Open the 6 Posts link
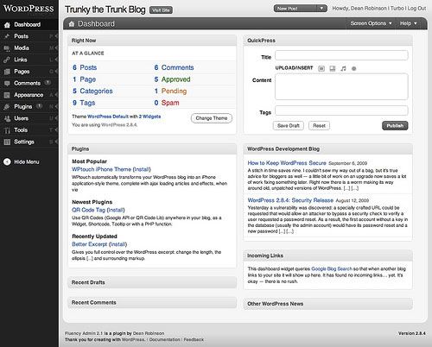Image resolution: width=432 pixels, height=347 pixels. pos(85,67)
